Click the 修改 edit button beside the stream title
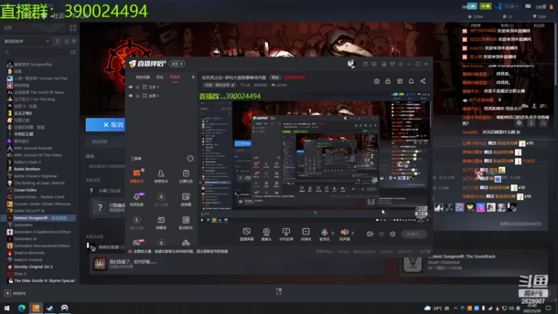 [275, 77]
